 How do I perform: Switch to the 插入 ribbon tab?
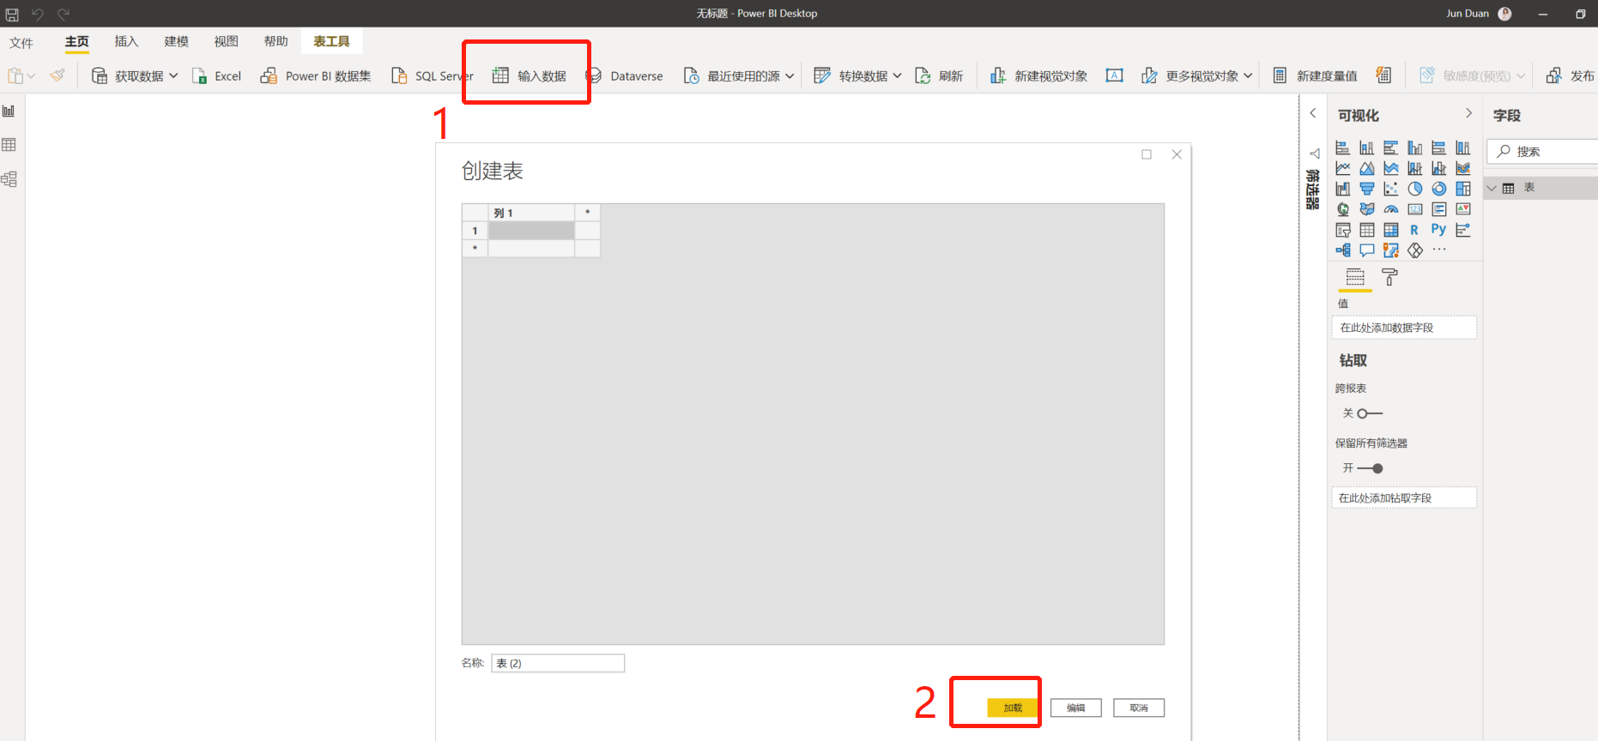tap(126, 41)
